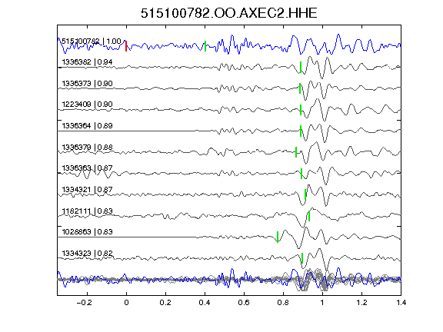Viewport: 443px width, 332px height.
Task: Click green pick marker on trace 1336363
Action: [x=301, y=174]
